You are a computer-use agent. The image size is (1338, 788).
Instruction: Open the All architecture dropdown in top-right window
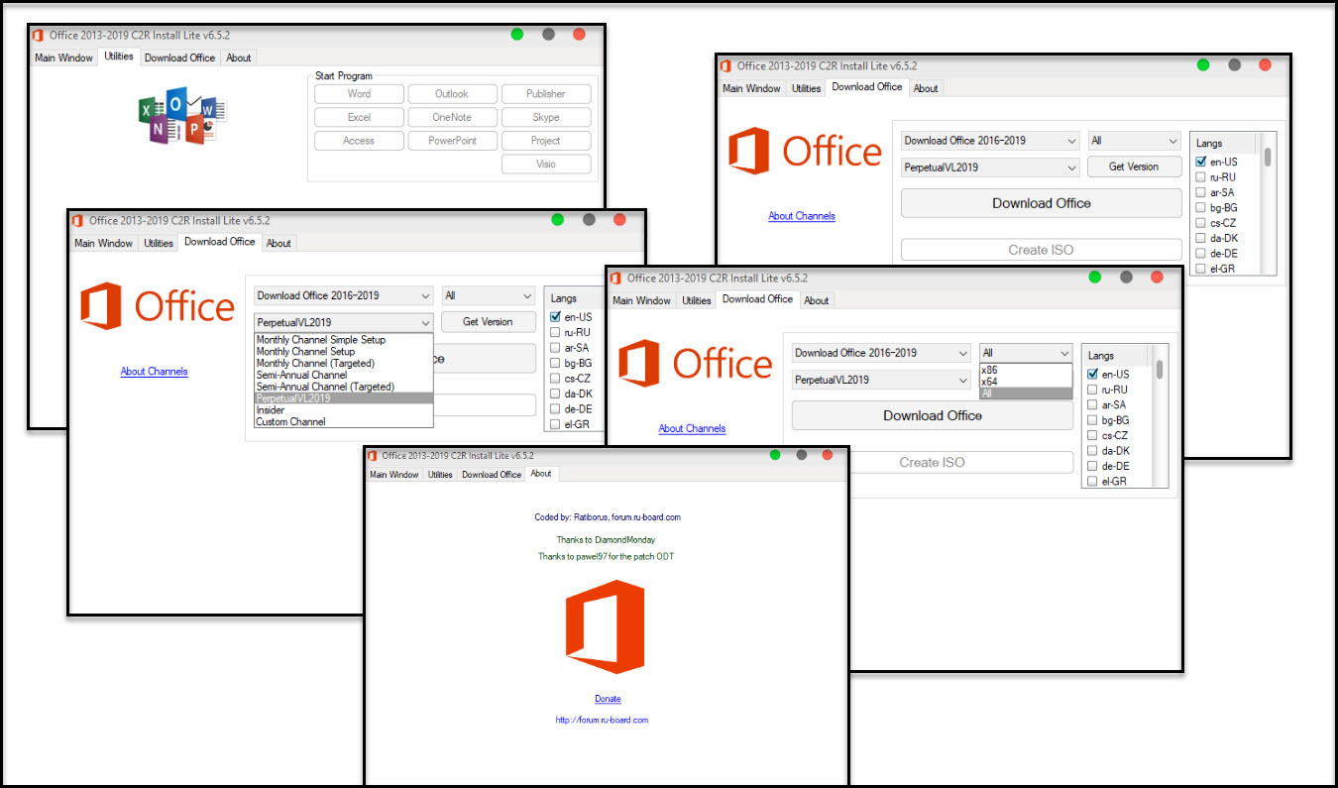point(1135,141)
